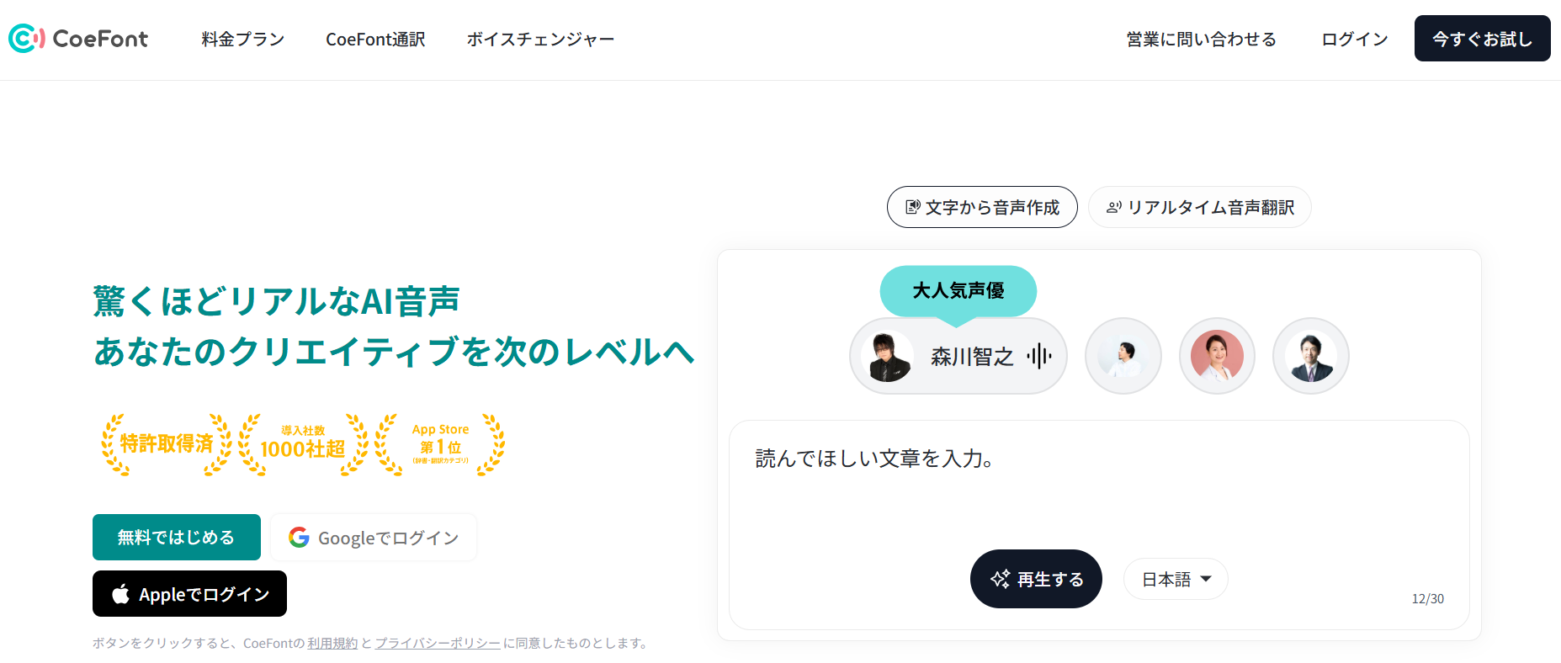
Task: Click the 特許取得済 laurel badge
Action: click(x=165, y=443)
